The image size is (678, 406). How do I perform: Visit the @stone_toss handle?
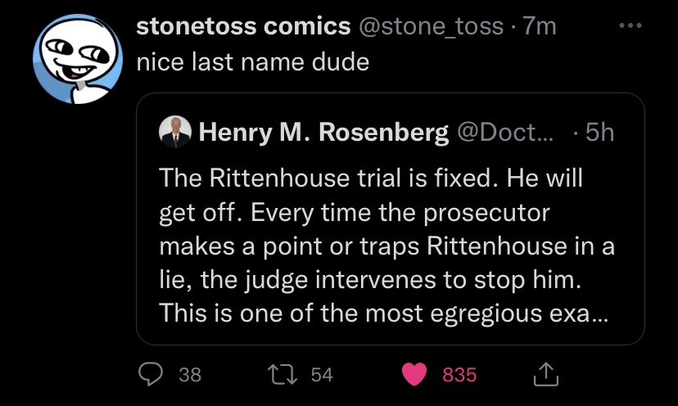pyautogui.click(x=431, y=26)
